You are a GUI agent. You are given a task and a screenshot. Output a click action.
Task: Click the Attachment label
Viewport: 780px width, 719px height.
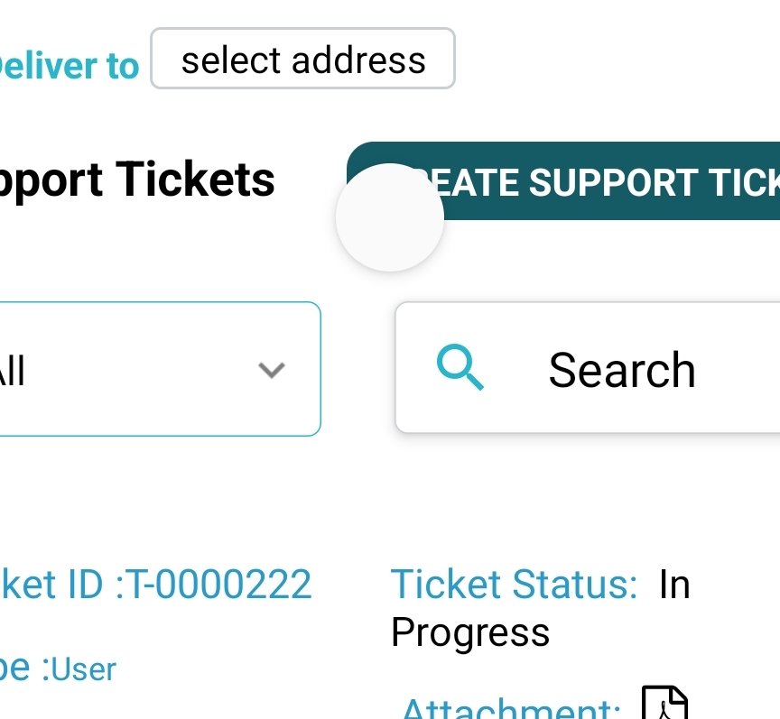point(511,708)
